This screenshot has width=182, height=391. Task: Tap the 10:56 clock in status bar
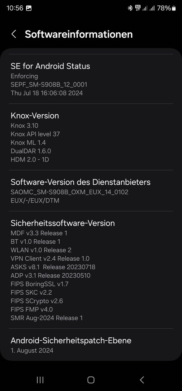point(15,8)
